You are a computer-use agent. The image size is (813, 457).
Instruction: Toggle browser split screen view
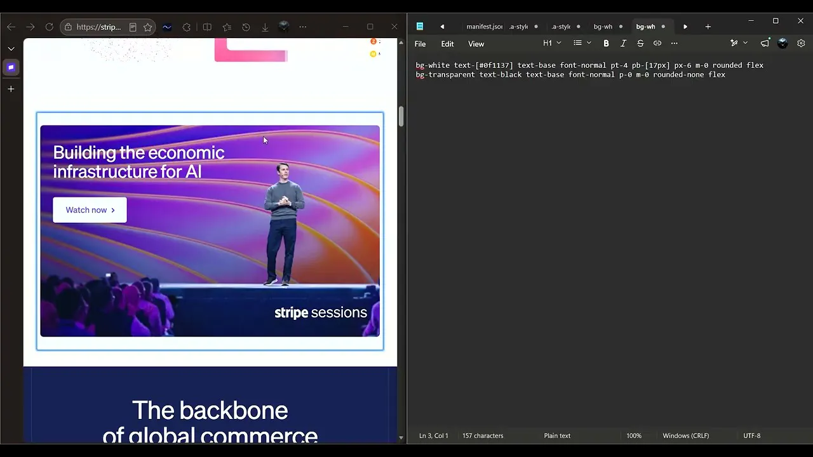click(207, 27)
